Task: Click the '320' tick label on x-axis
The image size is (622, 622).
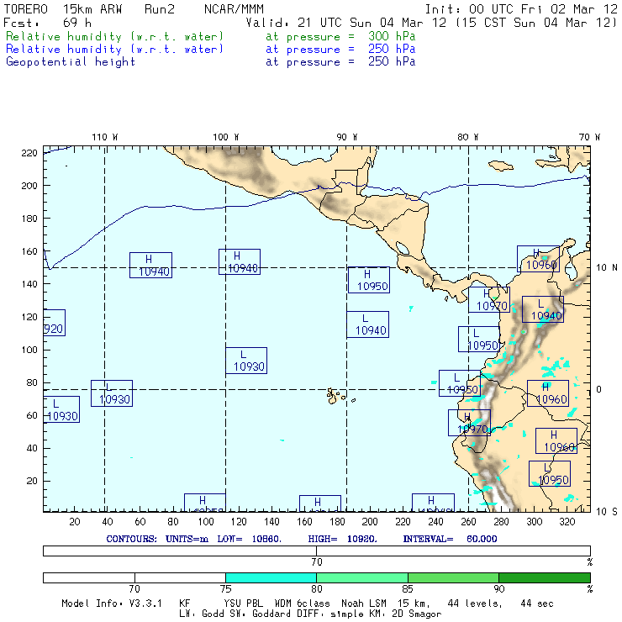Action: pos(567,522)
